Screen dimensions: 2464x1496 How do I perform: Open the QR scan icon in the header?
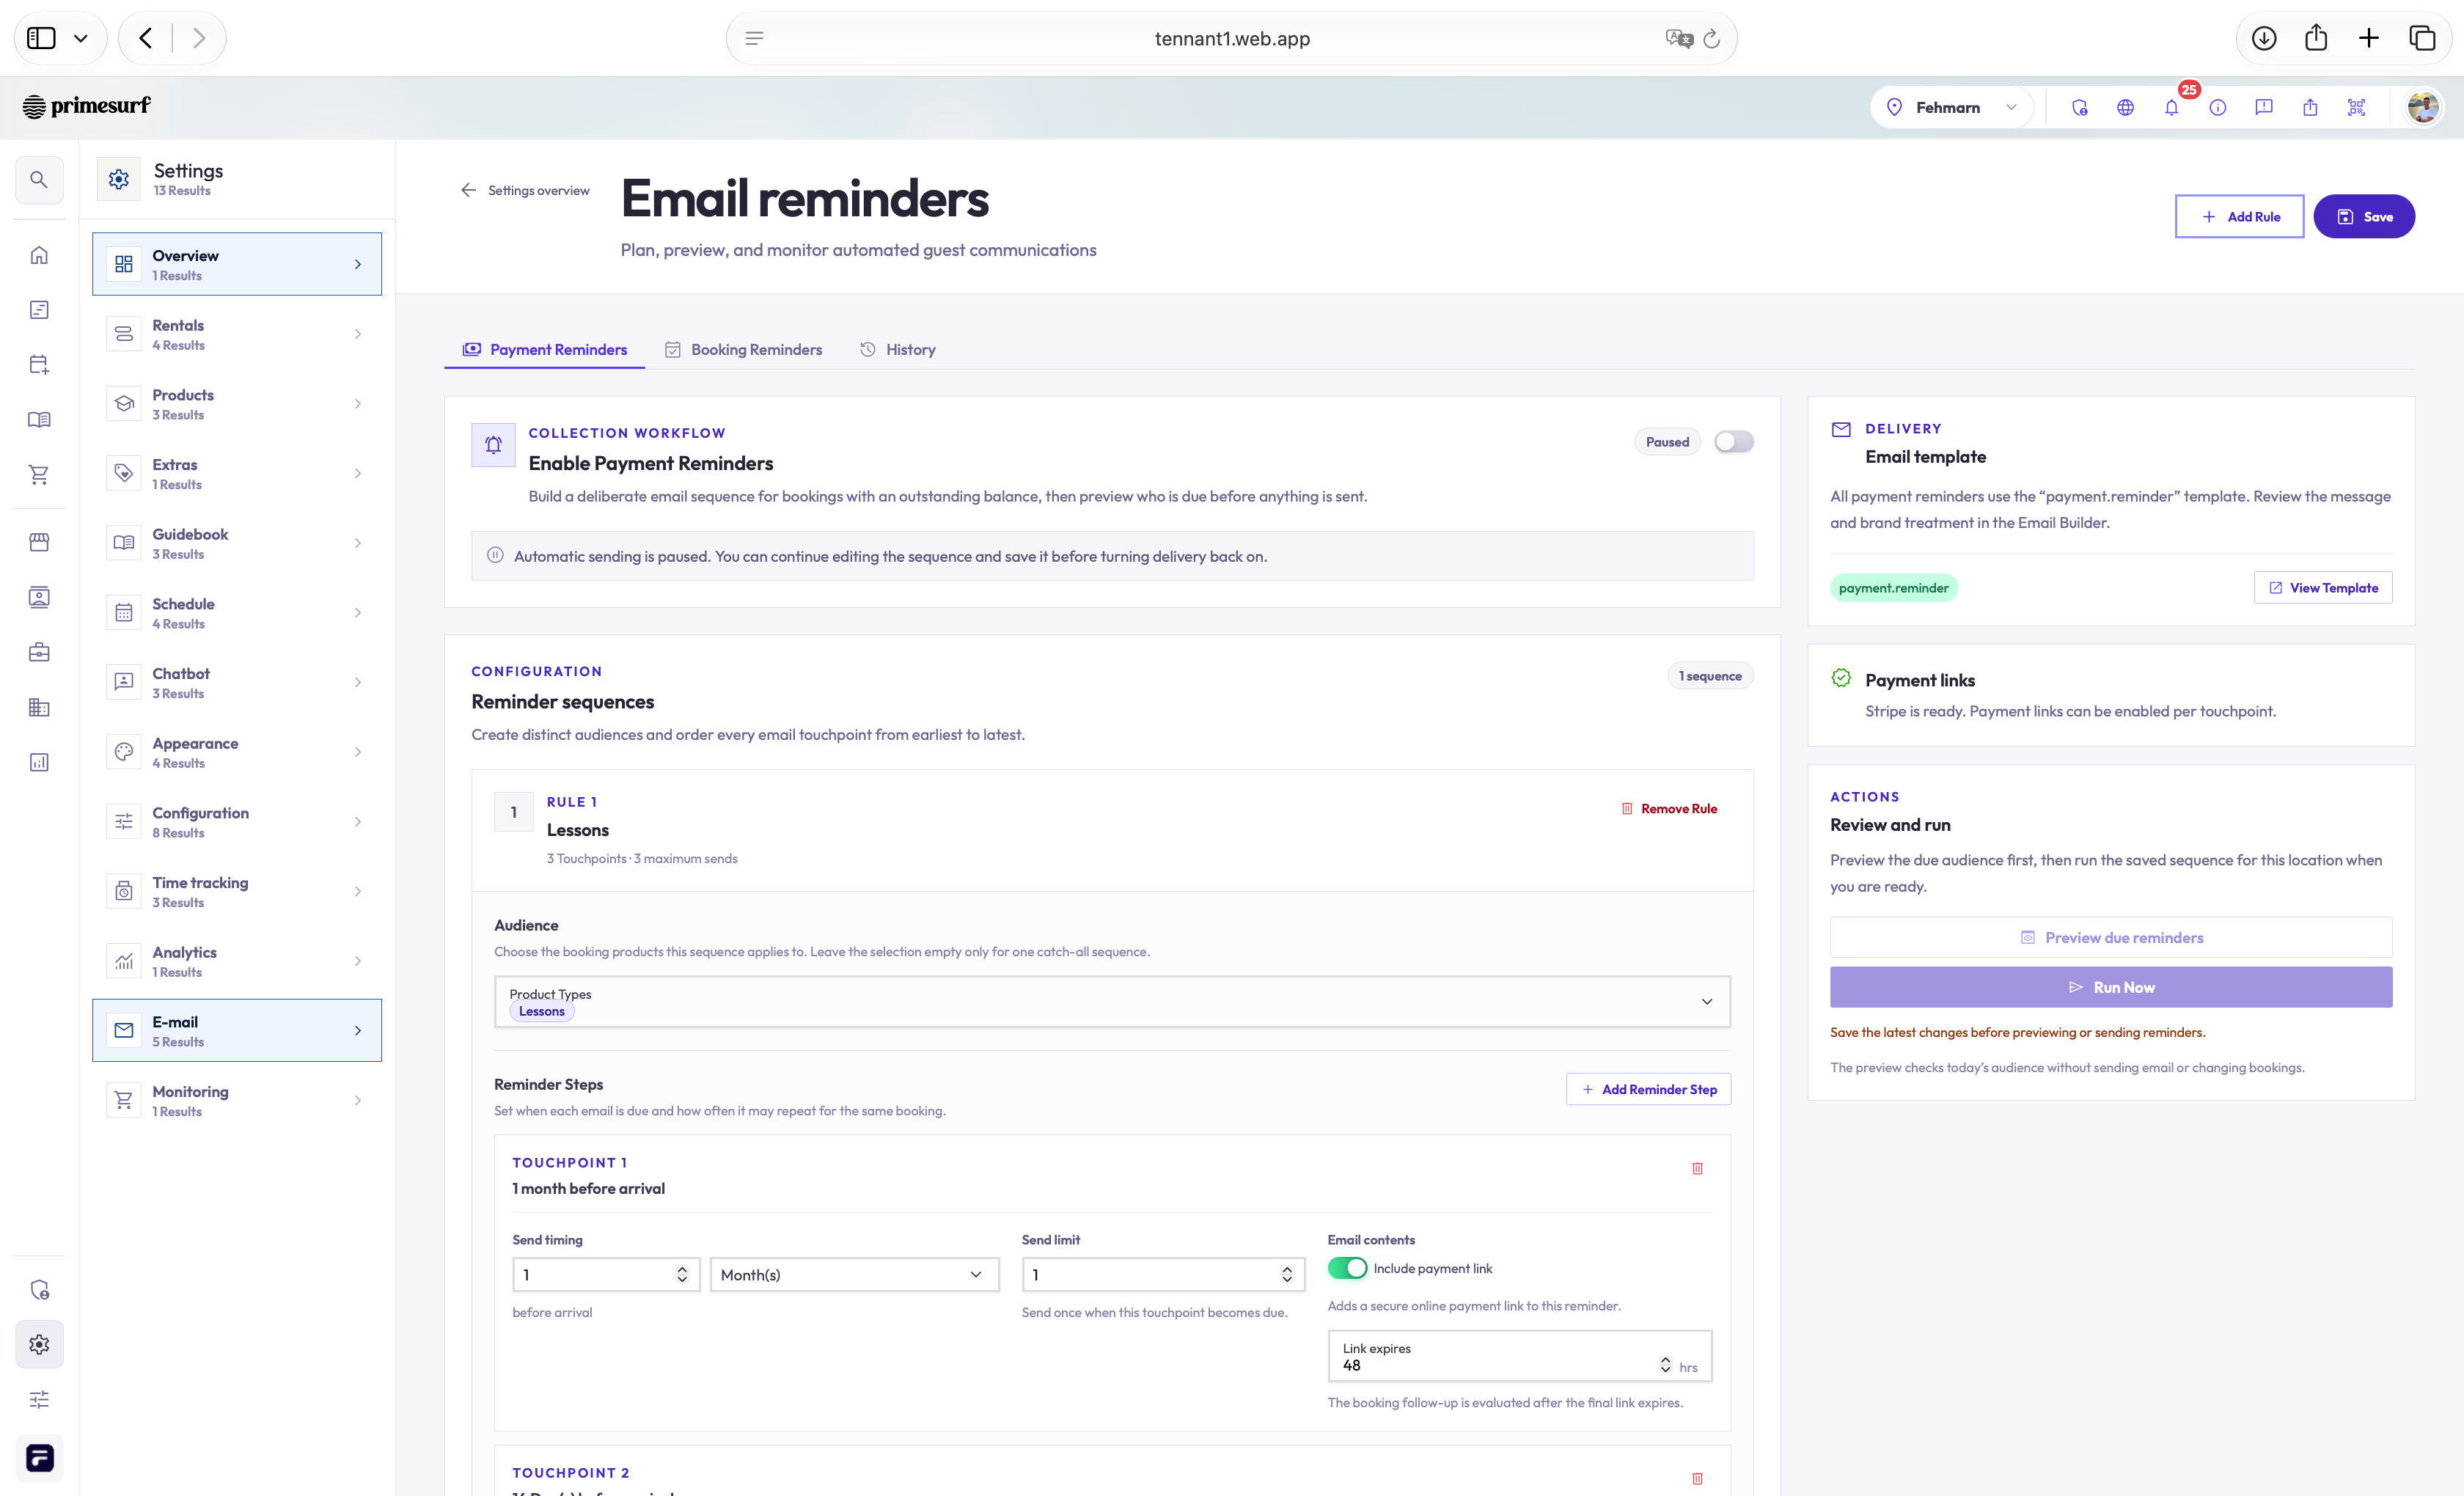point(2357,107)
